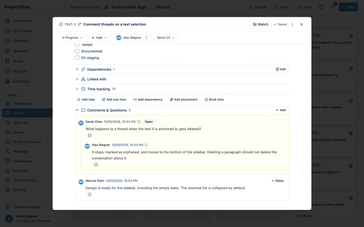Close the FEAT-5 dialog

pos(302,24)
